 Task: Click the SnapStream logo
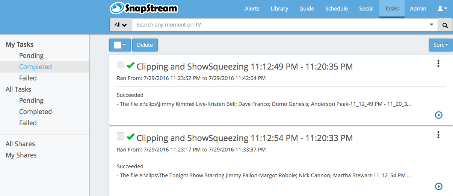pyautogui.click(x=144, y=8)
